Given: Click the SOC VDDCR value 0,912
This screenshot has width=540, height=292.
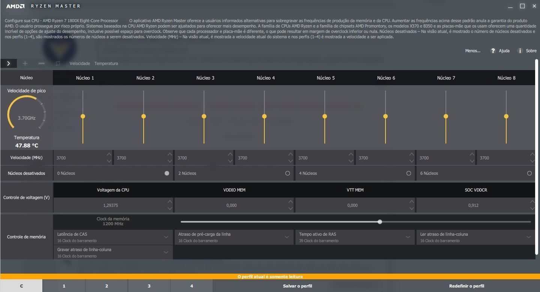Looking at the screenshot, I should [x=473, y=205].
